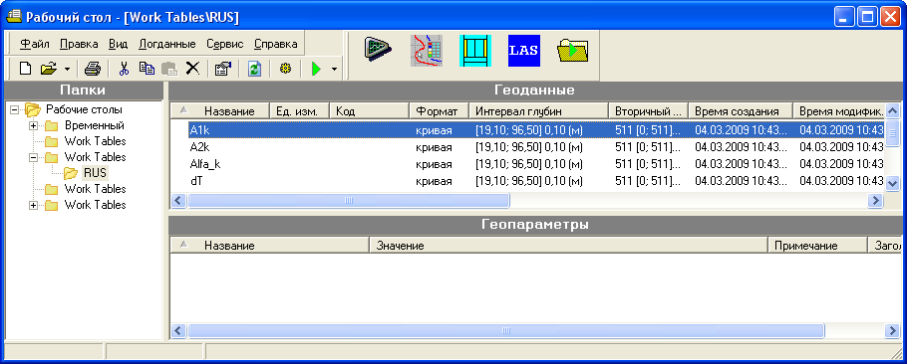Click the Open folder toolbar icon

[48, 69]
